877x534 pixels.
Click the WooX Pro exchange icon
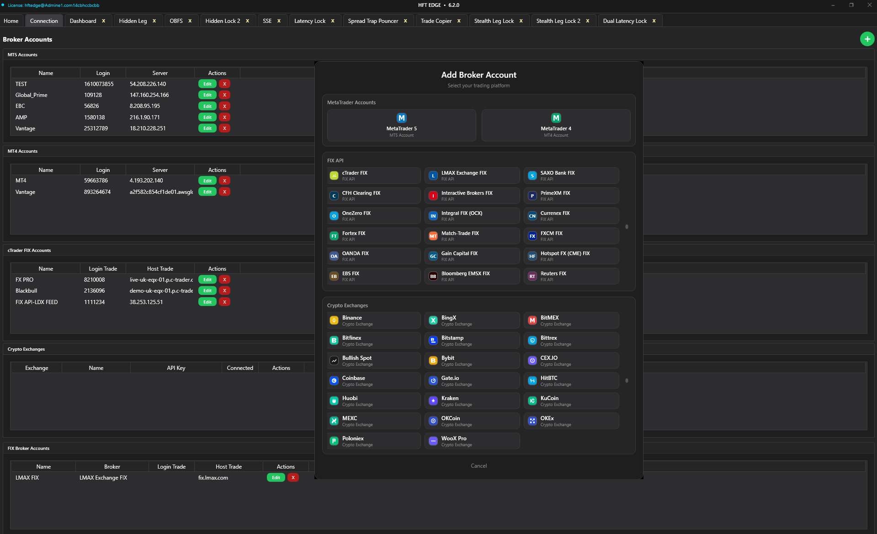point(433,441)
